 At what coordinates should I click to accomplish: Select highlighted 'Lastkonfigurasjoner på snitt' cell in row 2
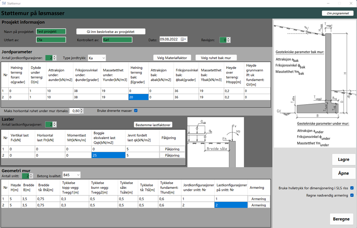[x=231, y=205]
